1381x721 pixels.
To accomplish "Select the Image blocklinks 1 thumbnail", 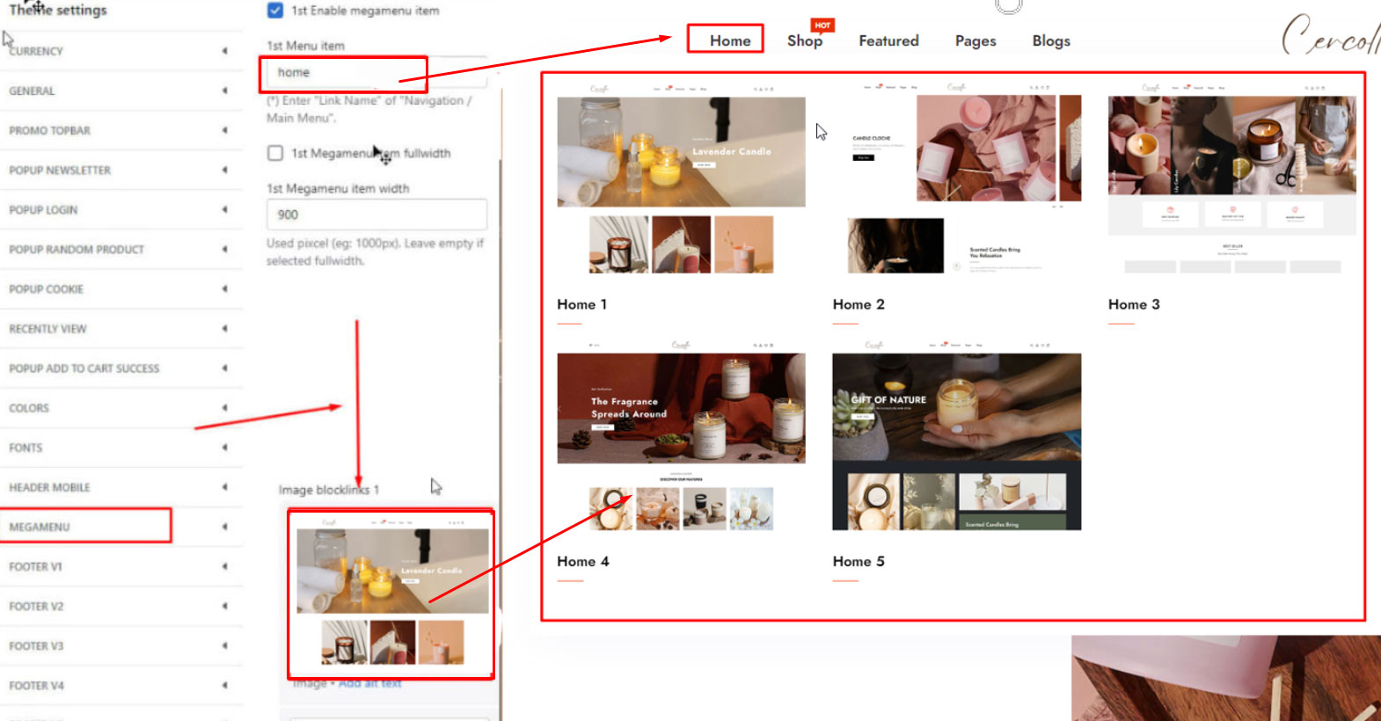I will point(391,595).
